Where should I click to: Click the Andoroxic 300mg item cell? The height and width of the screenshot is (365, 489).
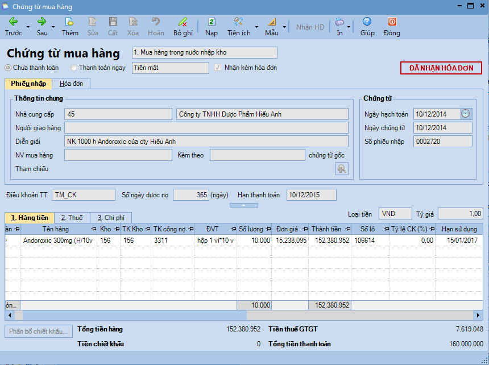coord(59,240)
